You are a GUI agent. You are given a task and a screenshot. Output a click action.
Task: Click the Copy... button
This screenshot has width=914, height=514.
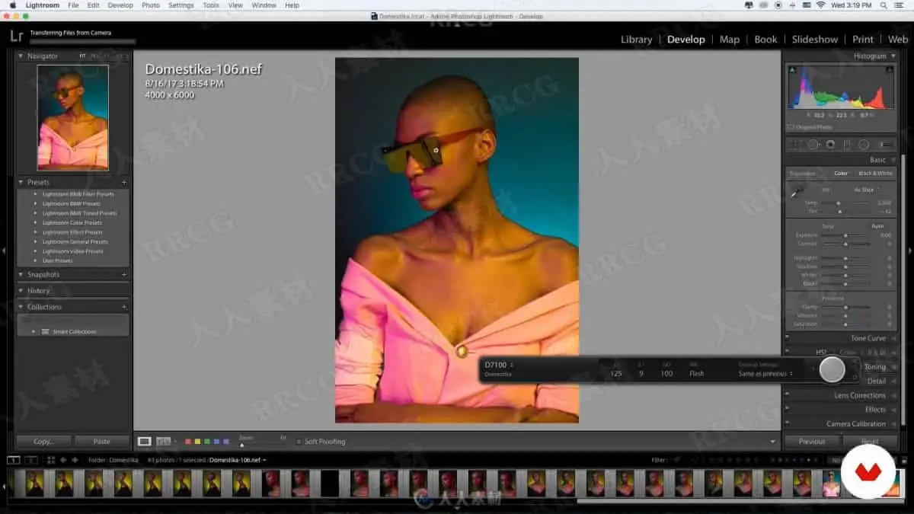tap(44, 441)
